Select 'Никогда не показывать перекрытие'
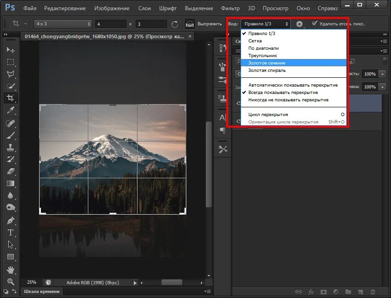This screenshot has width=391, height=298. click(x=294, y=100)
